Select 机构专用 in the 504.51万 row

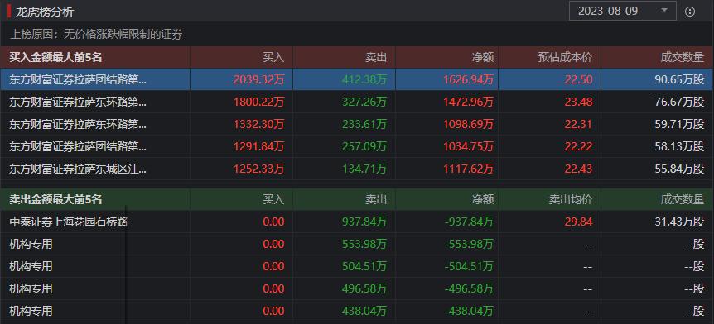click(31, 266)
